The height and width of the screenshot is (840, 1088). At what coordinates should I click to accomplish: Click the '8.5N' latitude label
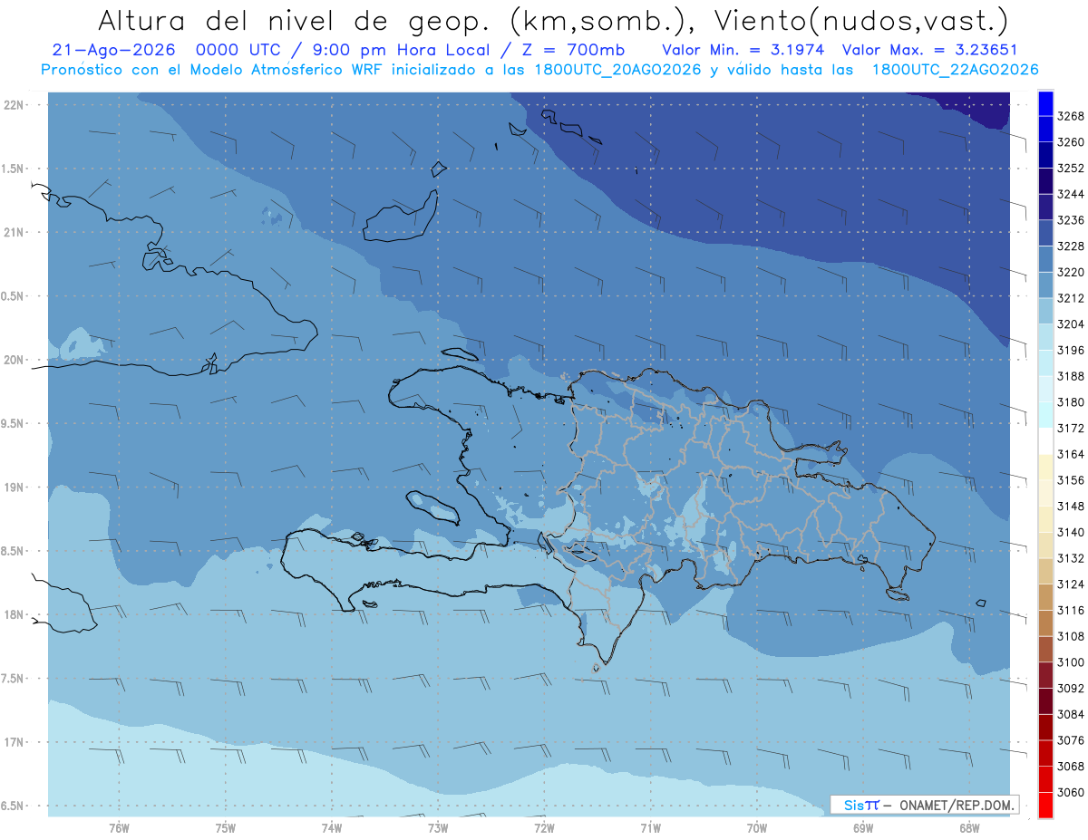13,551
